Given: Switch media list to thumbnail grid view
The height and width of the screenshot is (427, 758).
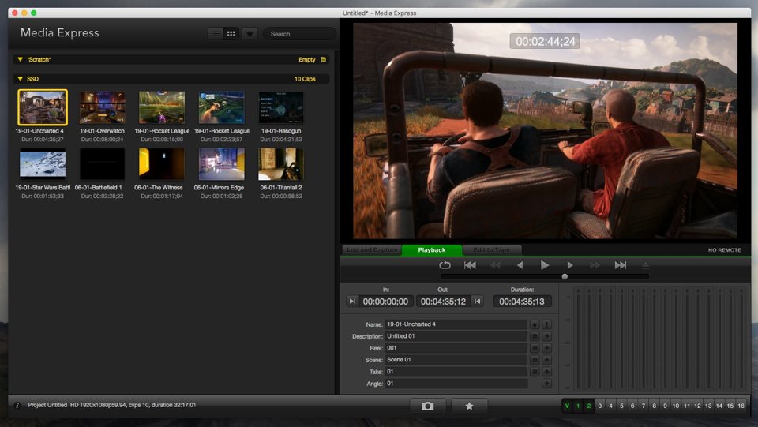Looking at the screenshot, I should (231, 34).
